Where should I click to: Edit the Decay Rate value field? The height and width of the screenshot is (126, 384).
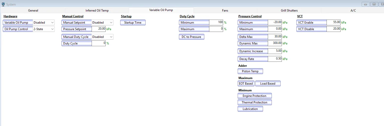[275, 59]
